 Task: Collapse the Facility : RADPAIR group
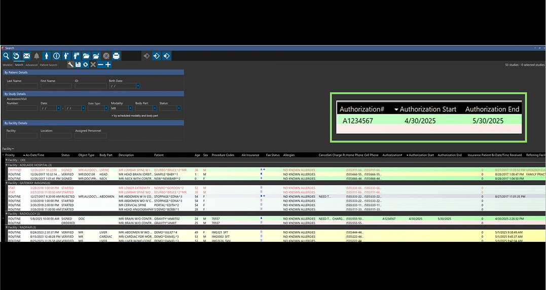6,227
